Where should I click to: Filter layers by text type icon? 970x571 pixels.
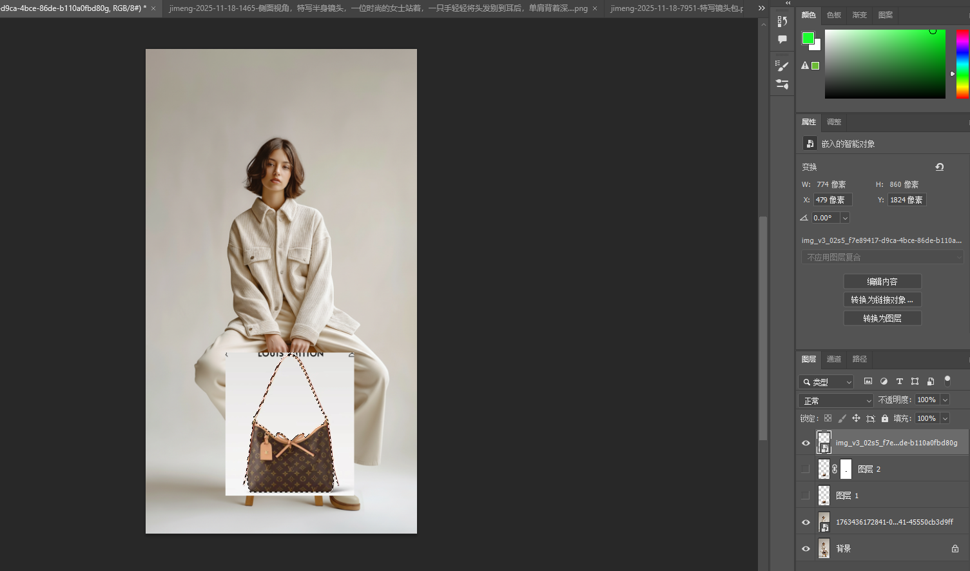coord(899,382)
